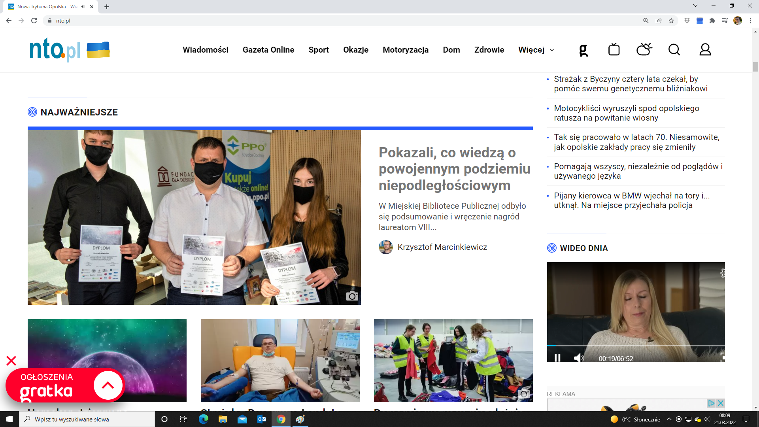Screen dimensions: 759x427
Task: Open Motocykliści wyruszyli spod opolskiego ratusza link
Action: point(627,113)
